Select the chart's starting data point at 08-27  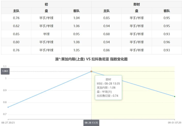(8, 107)
